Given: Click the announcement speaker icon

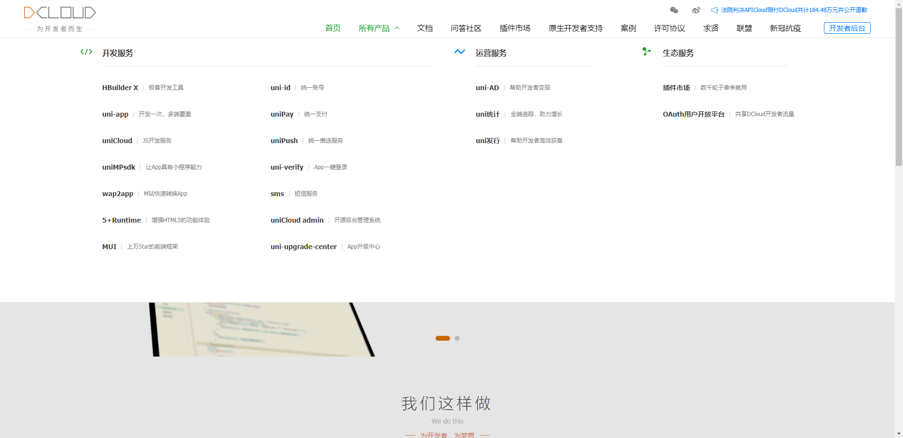Looking at the screenshot, I should pos(715,10).
